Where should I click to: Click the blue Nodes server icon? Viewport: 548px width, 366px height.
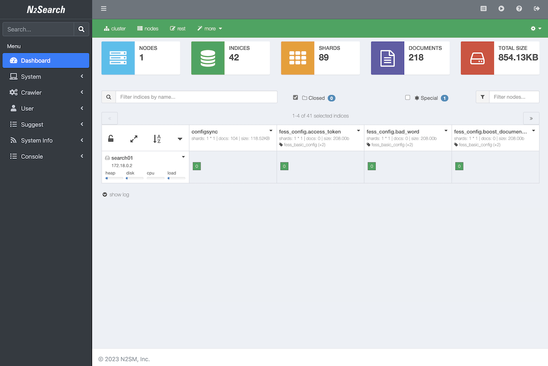point(118,58)
